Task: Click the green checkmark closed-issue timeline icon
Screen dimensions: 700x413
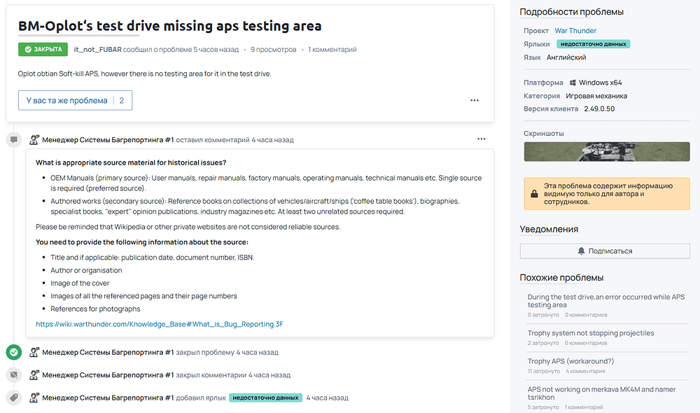Action: click(x=13, y=352)
